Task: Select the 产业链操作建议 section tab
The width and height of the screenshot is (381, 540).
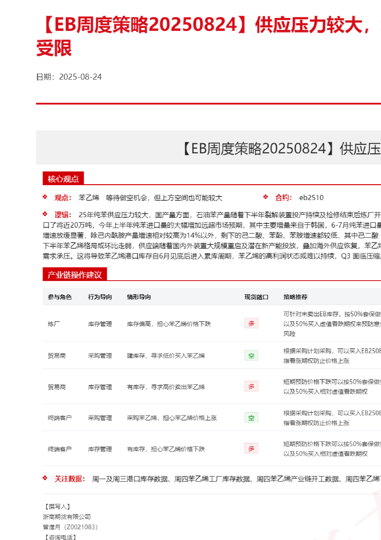Action: point(74,274)
